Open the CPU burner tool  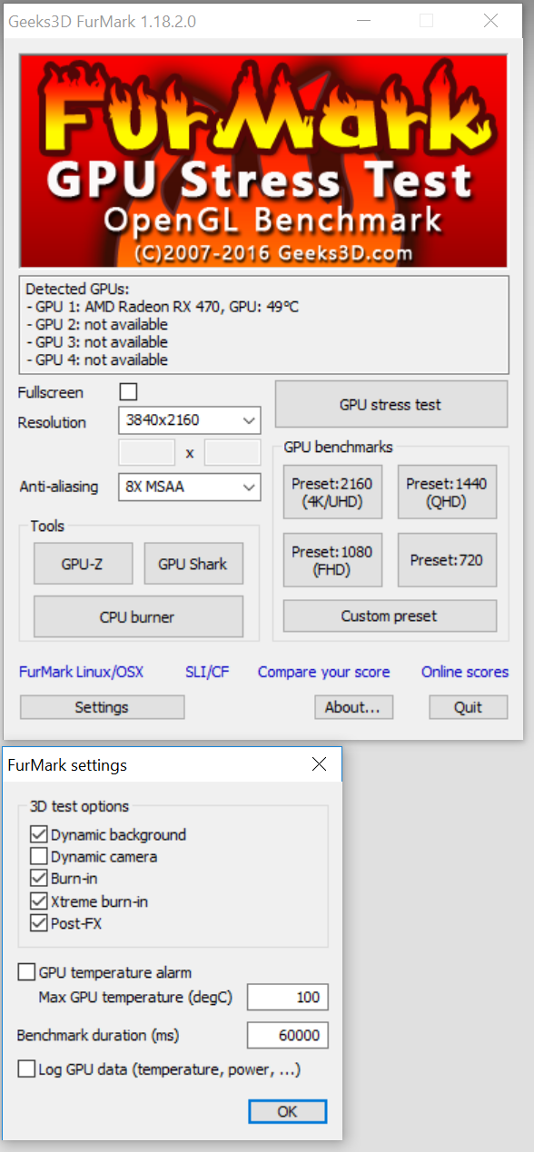tap(138, 617)
